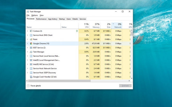Select the Processes tab
The image size is (172, 107).
click(x=30, y=19)
